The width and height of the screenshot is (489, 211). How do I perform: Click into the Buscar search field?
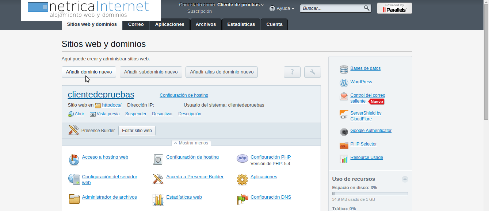(332, 8)
